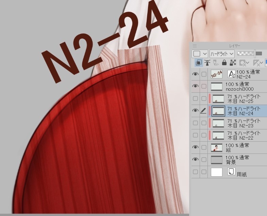Click '木目 N2-22' layer name
The image size is (267, 216).
[x=240, y=138]
